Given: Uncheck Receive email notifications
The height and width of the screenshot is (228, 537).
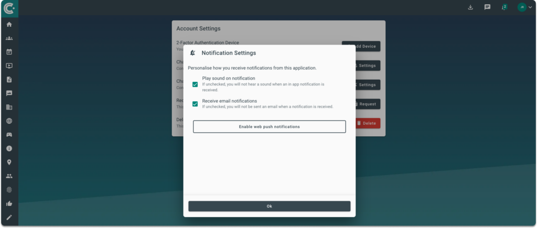Looking at the screenshot, I should pos(195,104).
